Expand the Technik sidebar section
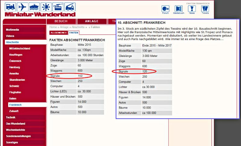 (11, 117)
